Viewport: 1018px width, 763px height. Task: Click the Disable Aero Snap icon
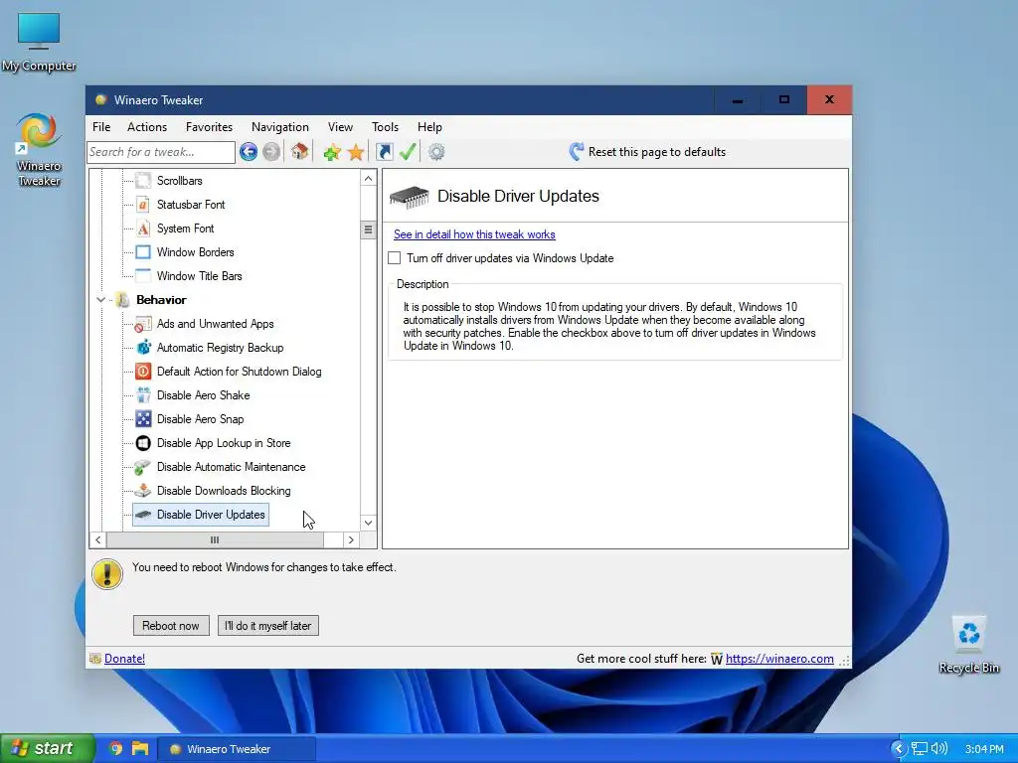pyautogui.click(x=143, y=419)
